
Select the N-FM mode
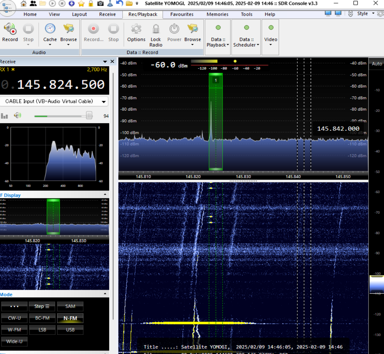70,318
